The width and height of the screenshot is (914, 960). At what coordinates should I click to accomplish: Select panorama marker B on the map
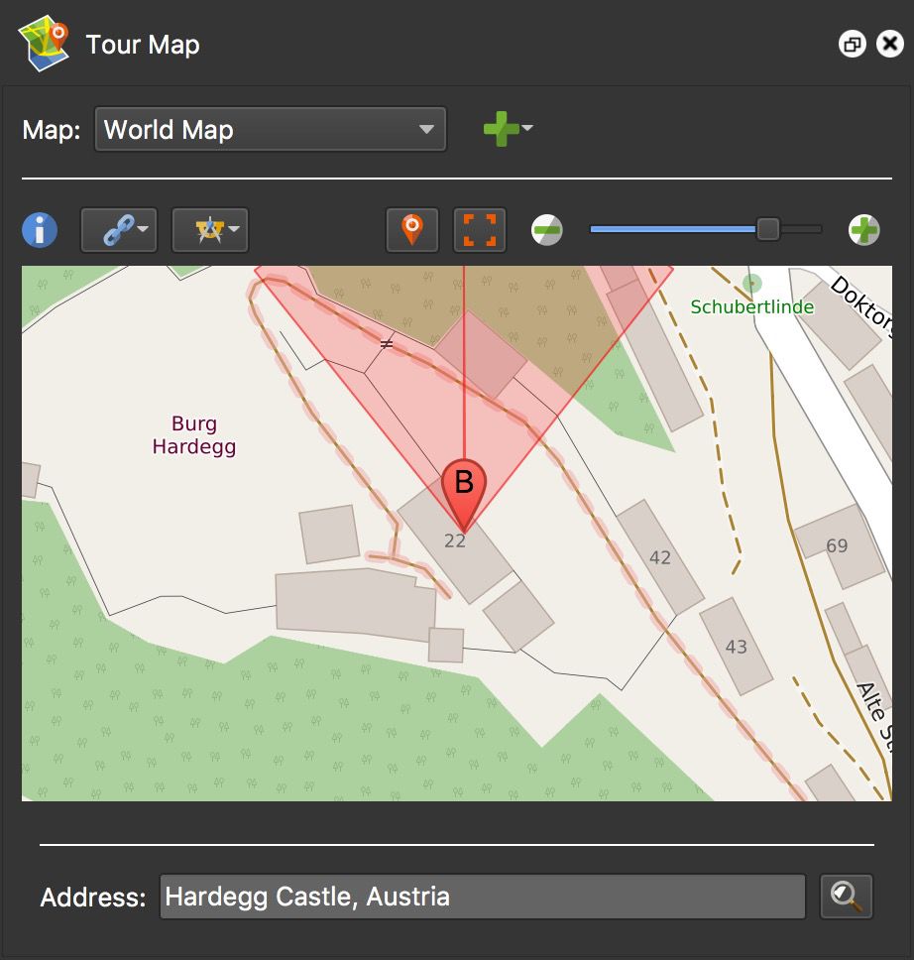click(x=462, y=485)
